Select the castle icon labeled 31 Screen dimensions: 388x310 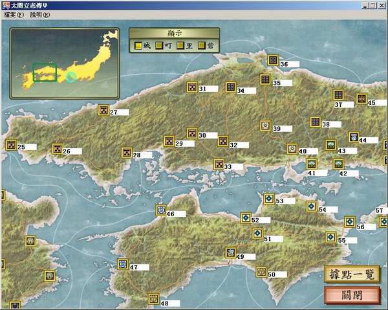pyautogui.click(x=192, y=87)
